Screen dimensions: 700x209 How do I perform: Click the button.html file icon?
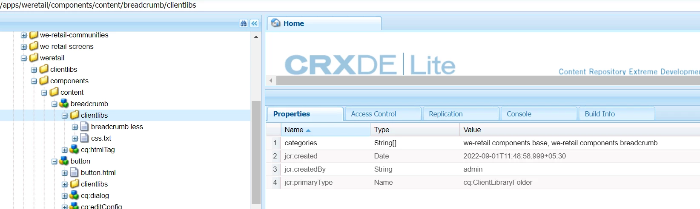tap(74, 172)
